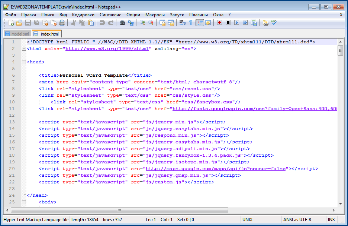Run the spell check ABC icon
Image resolution: width=348 pixels, height=226 pixels.
point(274,23)
